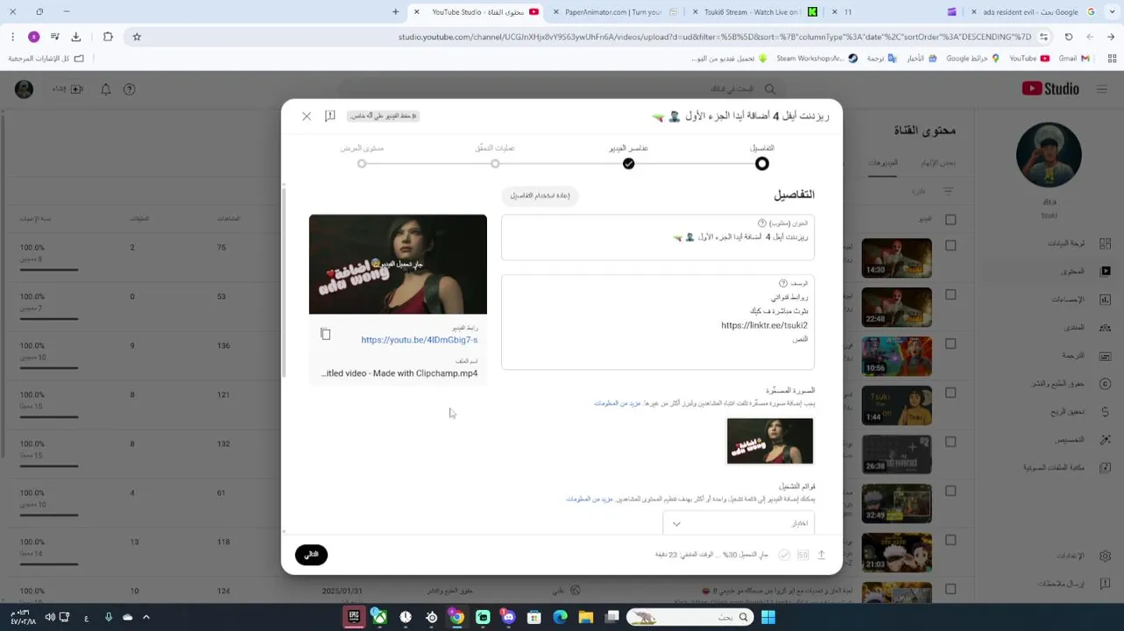This screenshot has width=1124, height=631.
Task: Go to the Video elements step
Action: (x=628, y=164)
